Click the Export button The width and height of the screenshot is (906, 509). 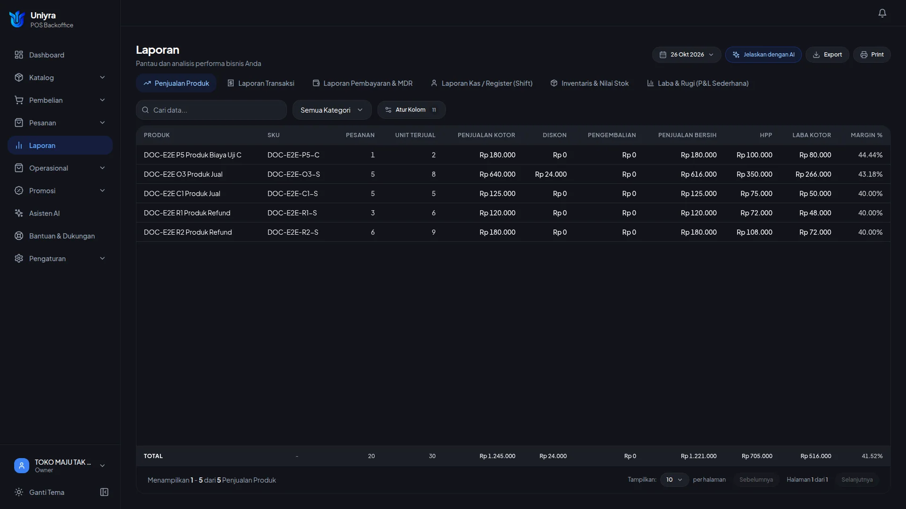(x=827, y=55)
